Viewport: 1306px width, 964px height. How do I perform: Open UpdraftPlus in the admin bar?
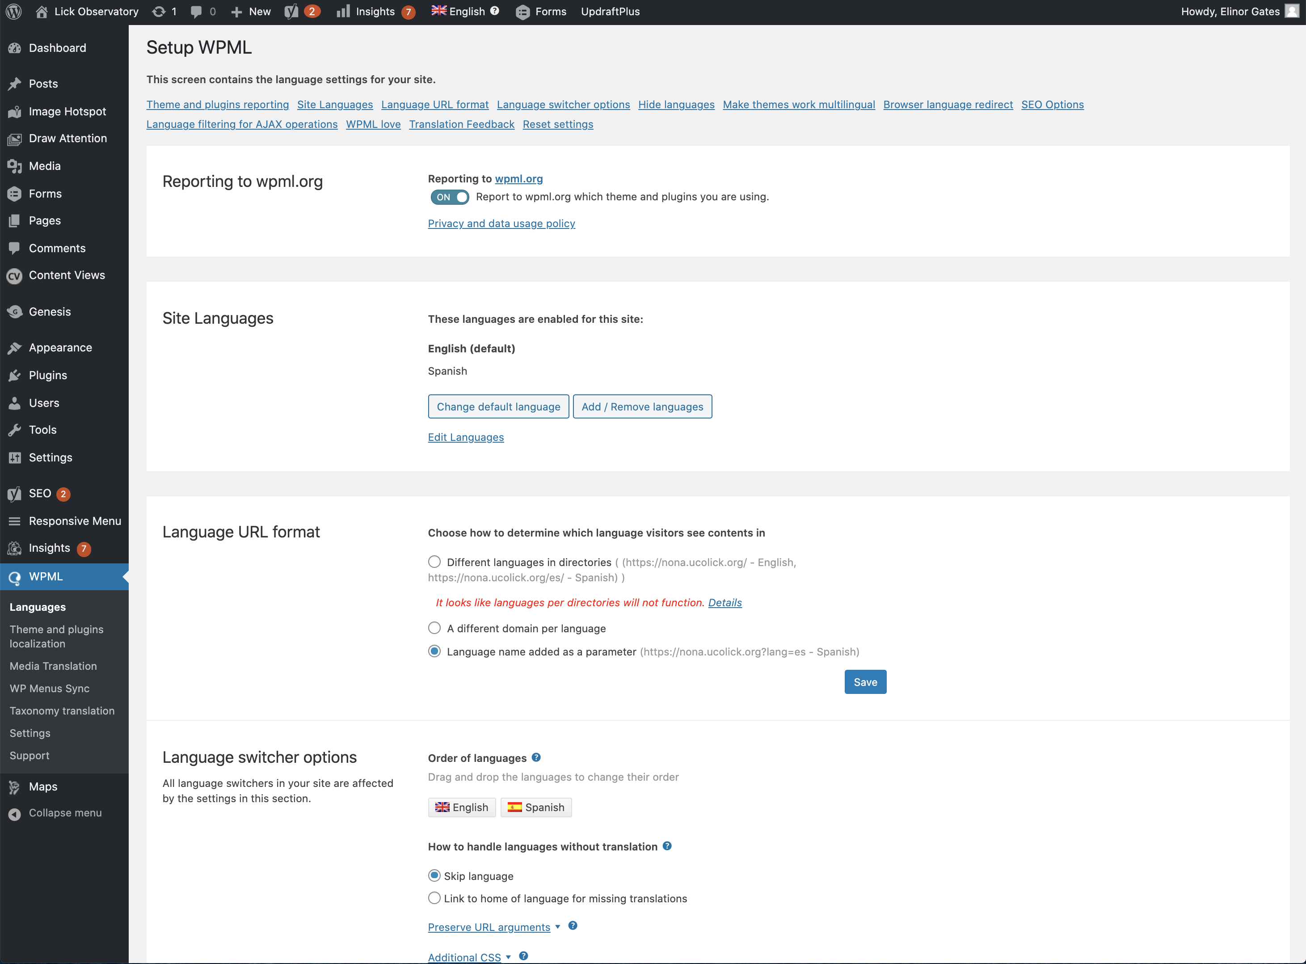click(610, 12)
